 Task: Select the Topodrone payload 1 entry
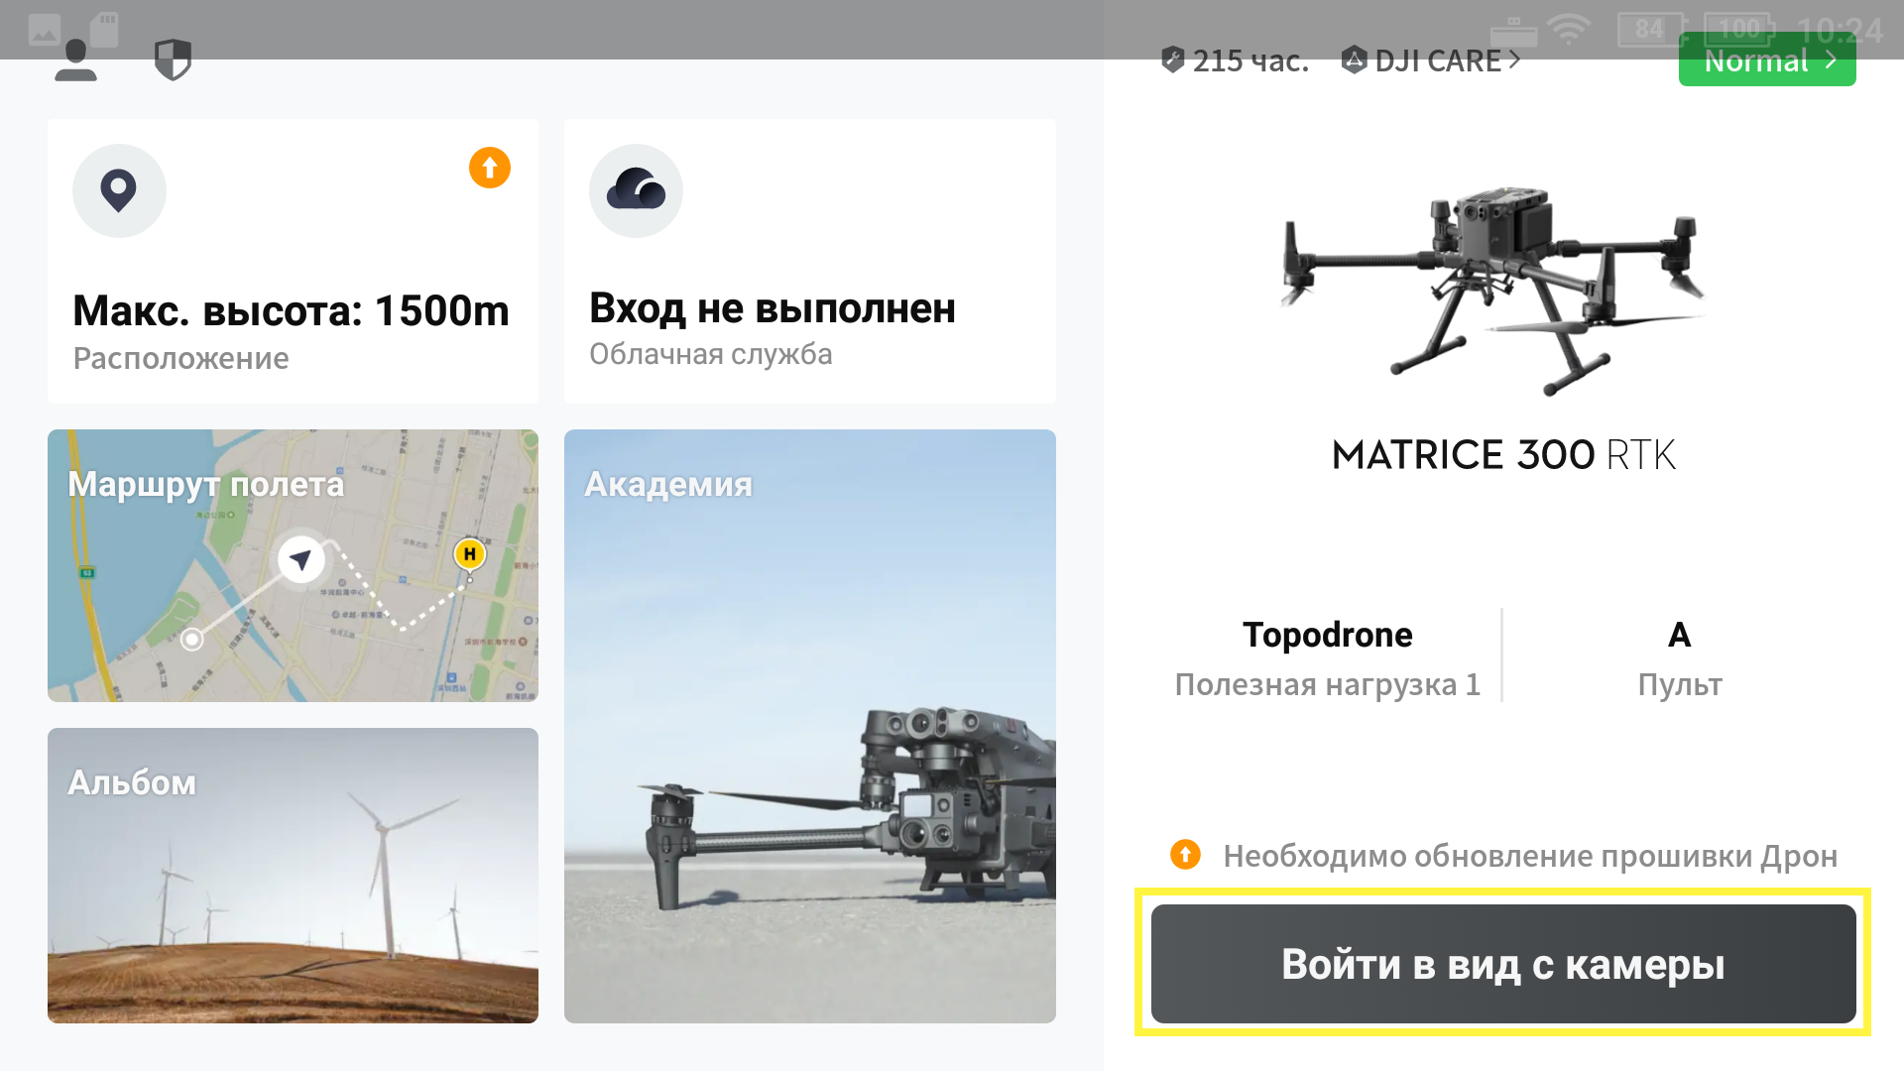(1327, 657)
